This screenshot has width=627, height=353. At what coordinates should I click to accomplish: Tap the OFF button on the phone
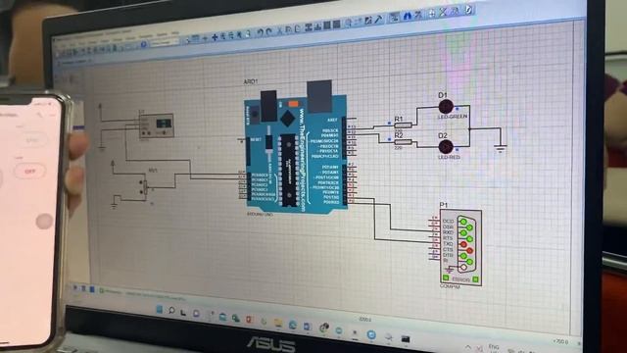coord(30,172)
